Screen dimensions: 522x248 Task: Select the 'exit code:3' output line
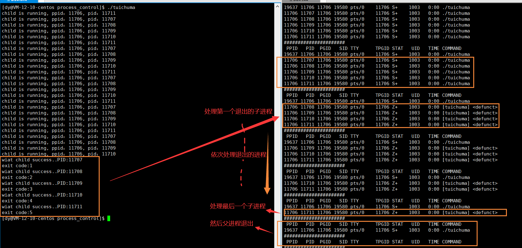(x=17, y=189)
